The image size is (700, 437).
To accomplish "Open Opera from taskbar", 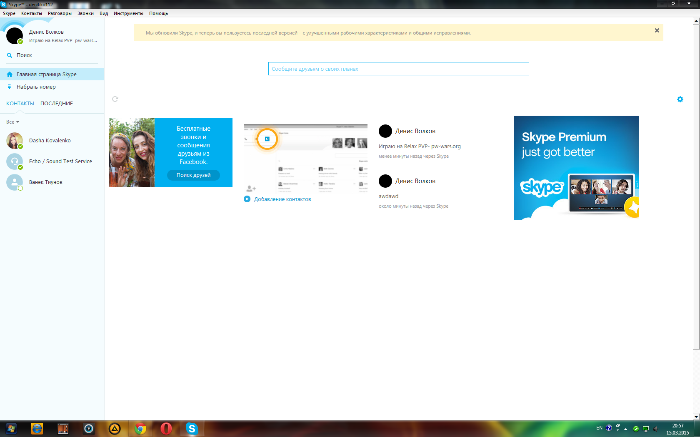I will [166, 429].
